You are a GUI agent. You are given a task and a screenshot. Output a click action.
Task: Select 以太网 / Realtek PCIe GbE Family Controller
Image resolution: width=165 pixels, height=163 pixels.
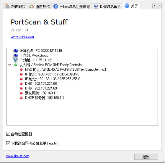pyautogui.click(x=51, y=65)
